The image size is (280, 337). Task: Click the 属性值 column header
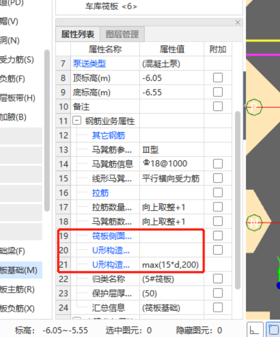[172, 49]
